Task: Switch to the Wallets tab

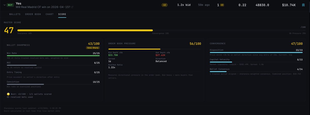Action: click(x=15, y=14)
